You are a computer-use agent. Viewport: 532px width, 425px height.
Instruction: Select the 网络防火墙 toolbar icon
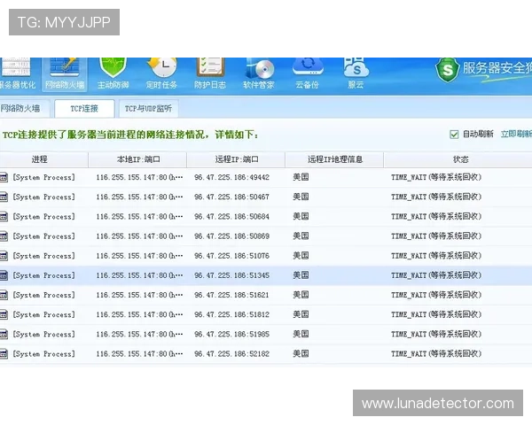[65, 73]
